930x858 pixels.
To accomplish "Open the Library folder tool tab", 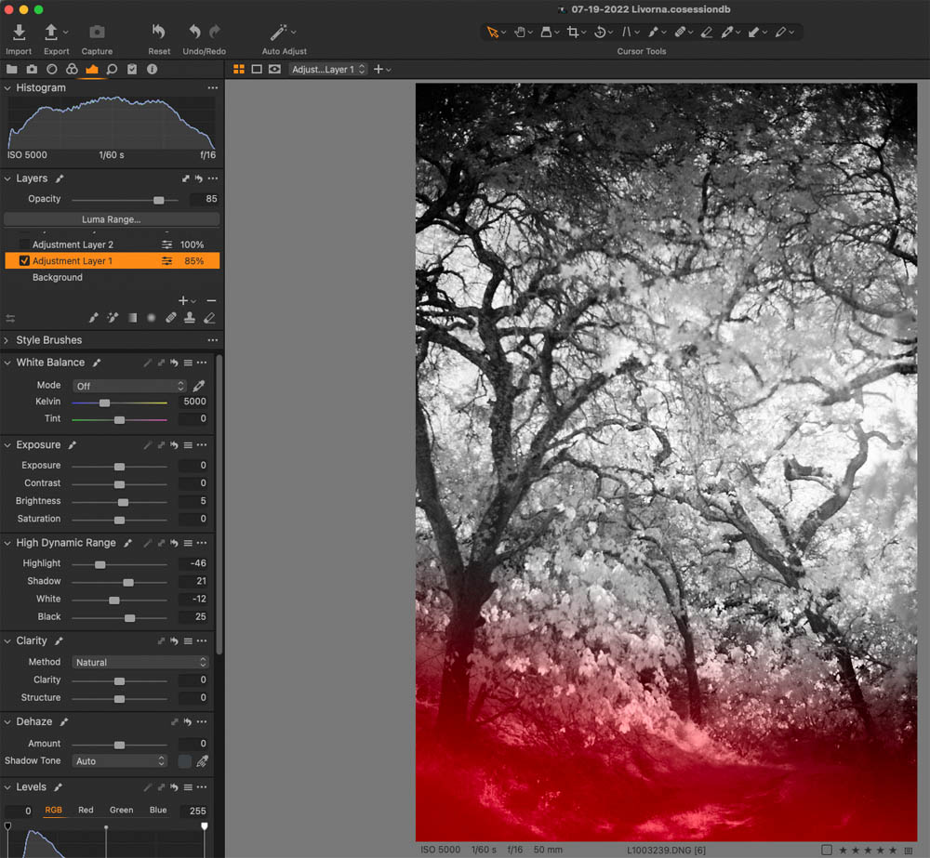I will coord(12,70).
